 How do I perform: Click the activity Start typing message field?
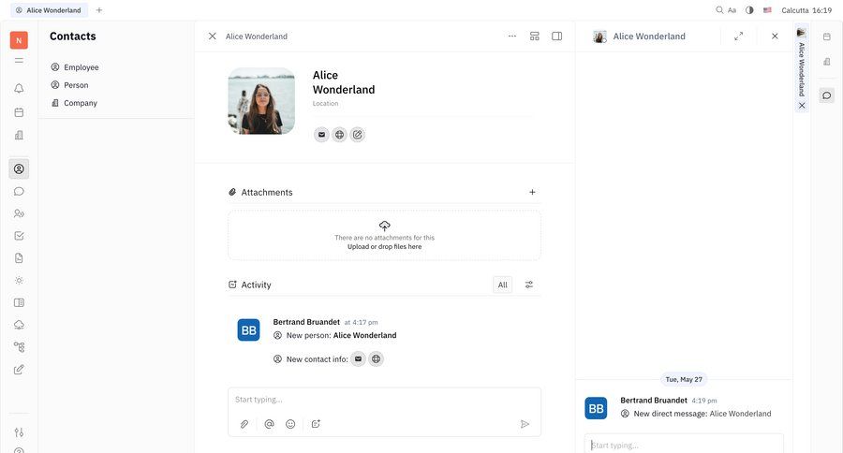384,400
